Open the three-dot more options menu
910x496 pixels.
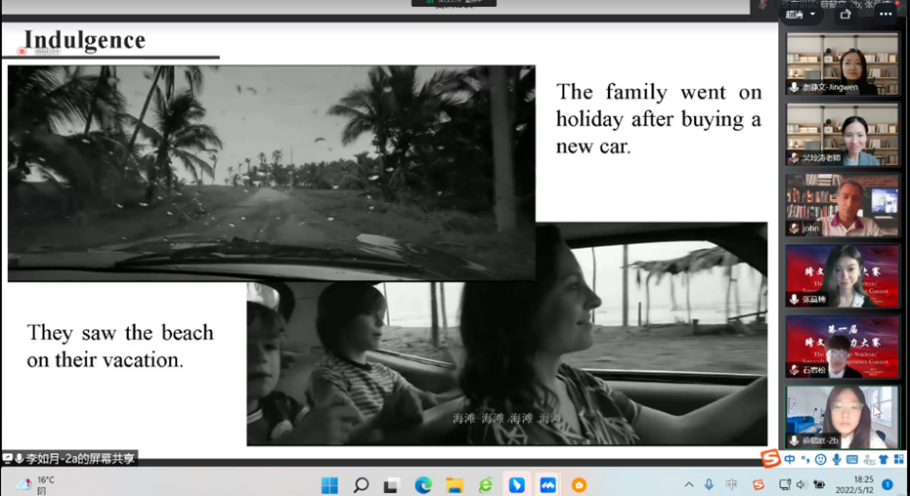click(x=886, y=15)
